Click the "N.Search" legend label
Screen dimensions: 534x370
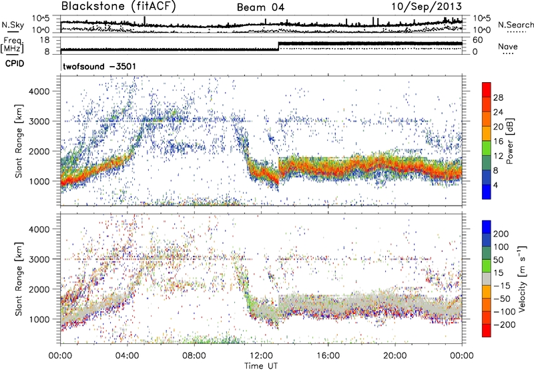[x=515, y=25]
